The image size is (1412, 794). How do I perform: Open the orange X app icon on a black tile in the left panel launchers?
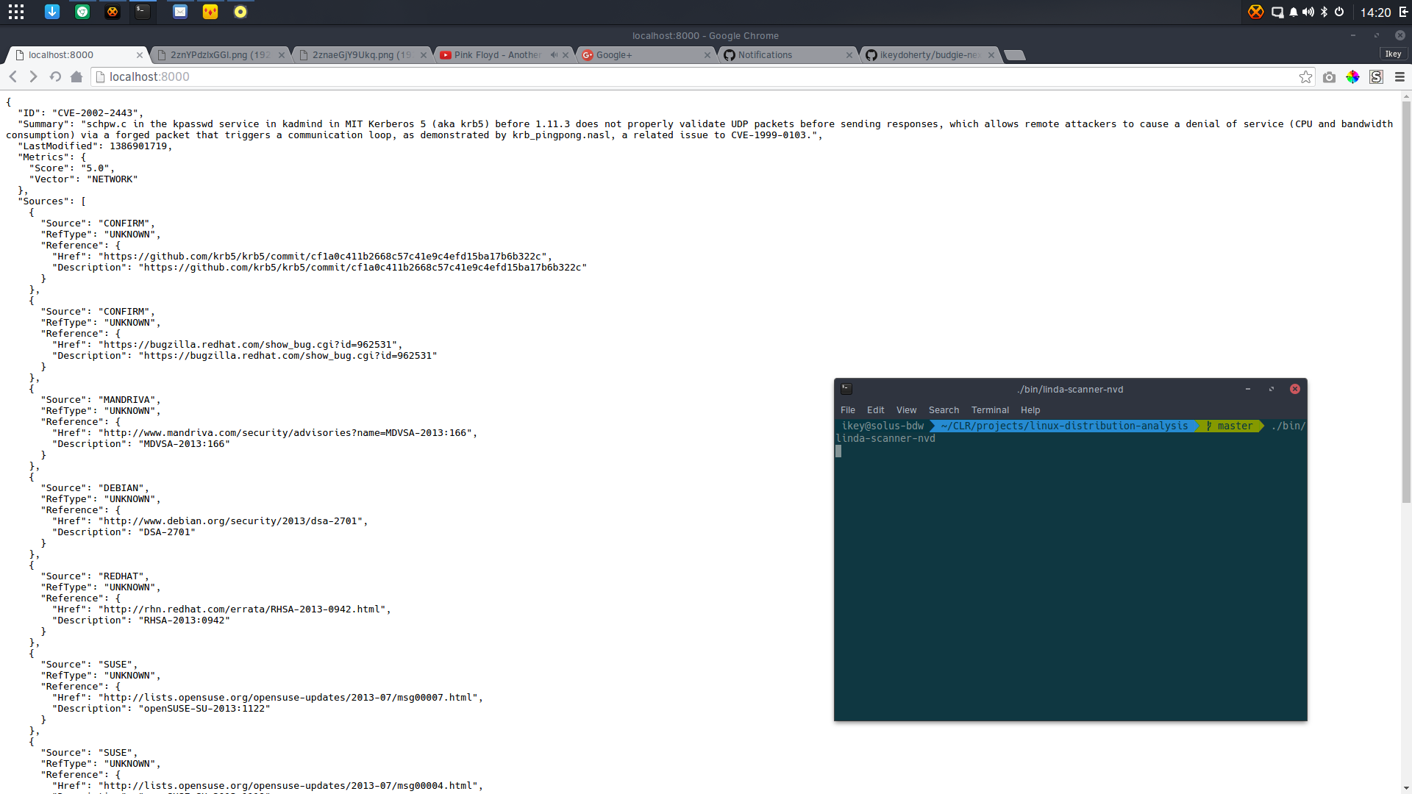pyautogui.click(x=113, y=12)
